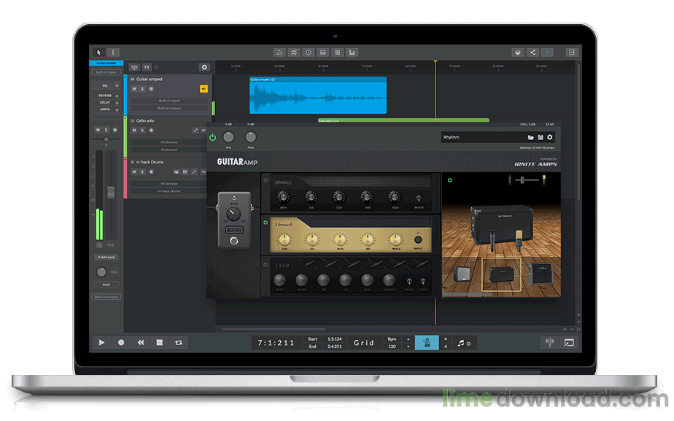
Task: Open the Guitar Amp settings gear
Action: [x=549, y=137]
